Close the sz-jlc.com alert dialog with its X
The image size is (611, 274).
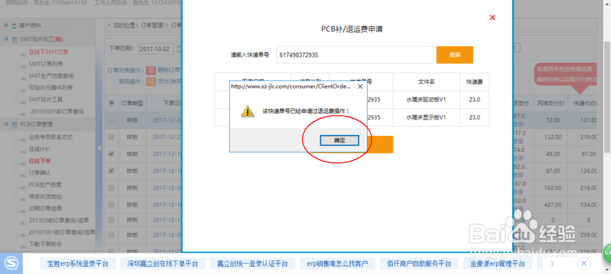(x=360, y=86)
